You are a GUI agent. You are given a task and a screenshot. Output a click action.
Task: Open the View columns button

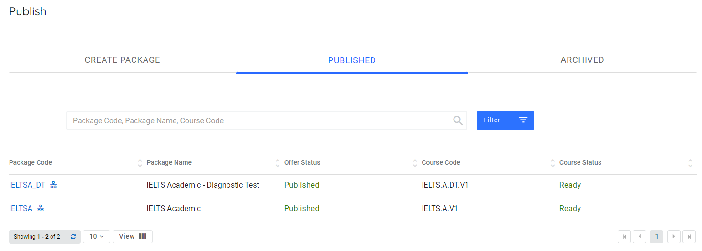[133, 237]
